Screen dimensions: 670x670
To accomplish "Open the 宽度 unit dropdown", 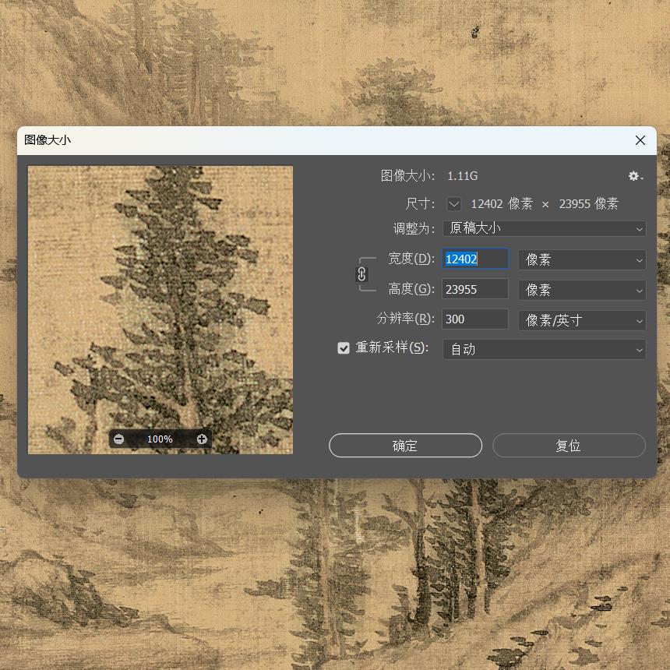I will tap(581, 259).
